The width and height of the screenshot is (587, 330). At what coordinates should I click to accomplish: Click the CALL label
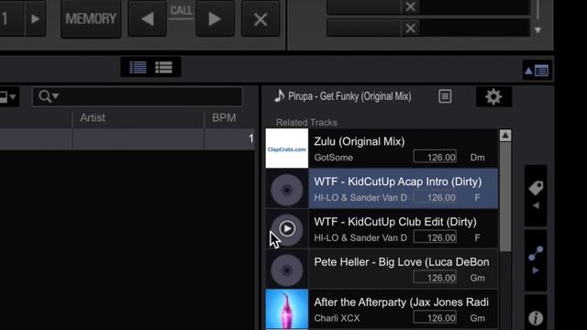tap(182, 10)
